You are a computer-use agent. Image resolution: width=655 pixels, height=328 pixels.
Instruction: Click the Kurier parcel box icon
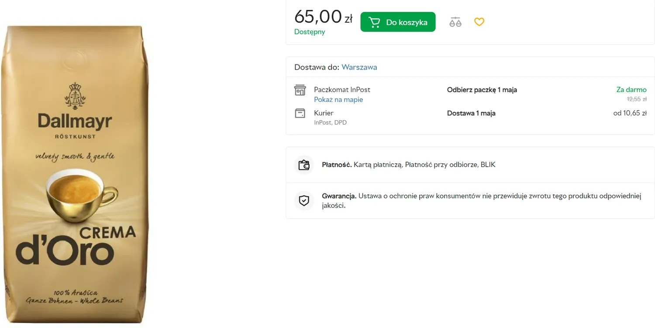(300, 113)
